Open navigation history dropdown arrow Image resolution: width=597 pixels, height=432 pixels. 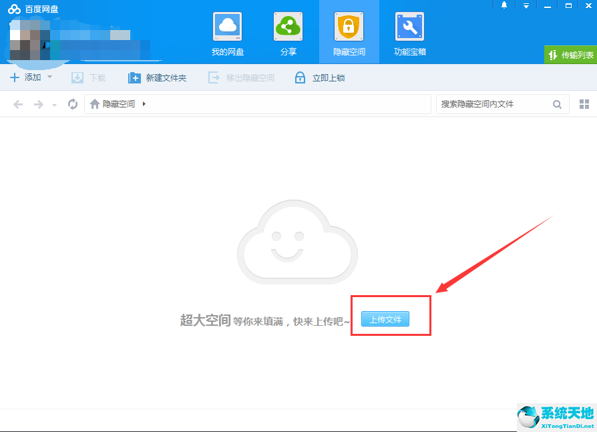pos(54,105)
